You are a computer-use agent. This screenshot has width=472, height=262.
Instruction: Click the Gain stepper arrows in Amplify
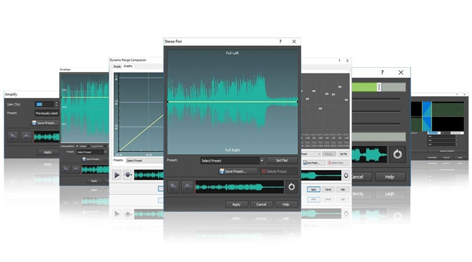point(56,104)
